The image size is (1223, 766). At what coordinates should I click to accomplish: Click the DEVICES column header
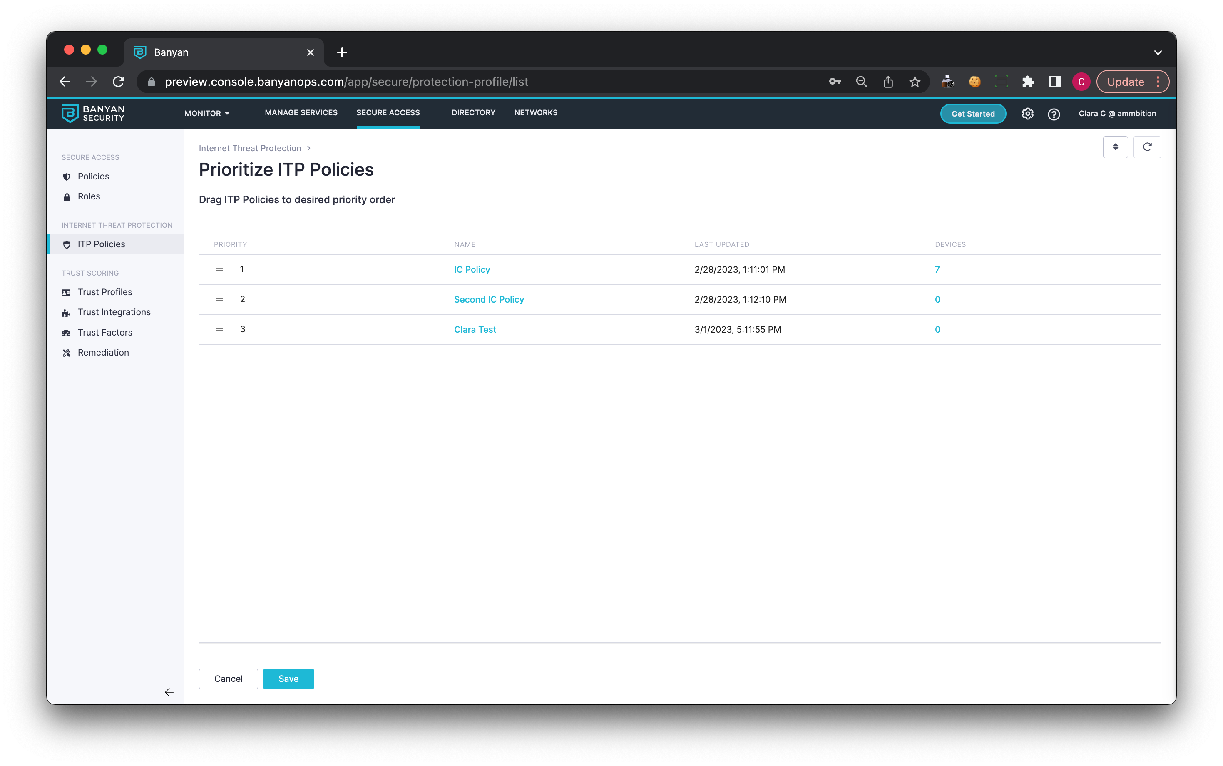pos(950,244)
